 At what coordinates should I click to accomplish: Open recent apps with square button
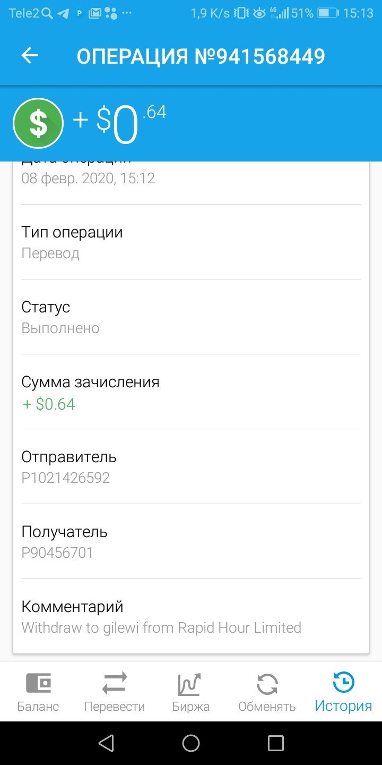pos(276,743)
